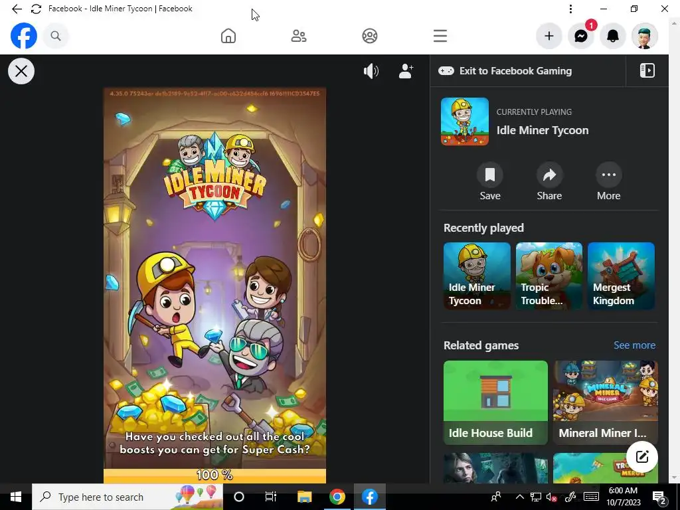Screen dimensions: 680x510
Task: Open the hamburger menu in top navigation
Action: 440,36
